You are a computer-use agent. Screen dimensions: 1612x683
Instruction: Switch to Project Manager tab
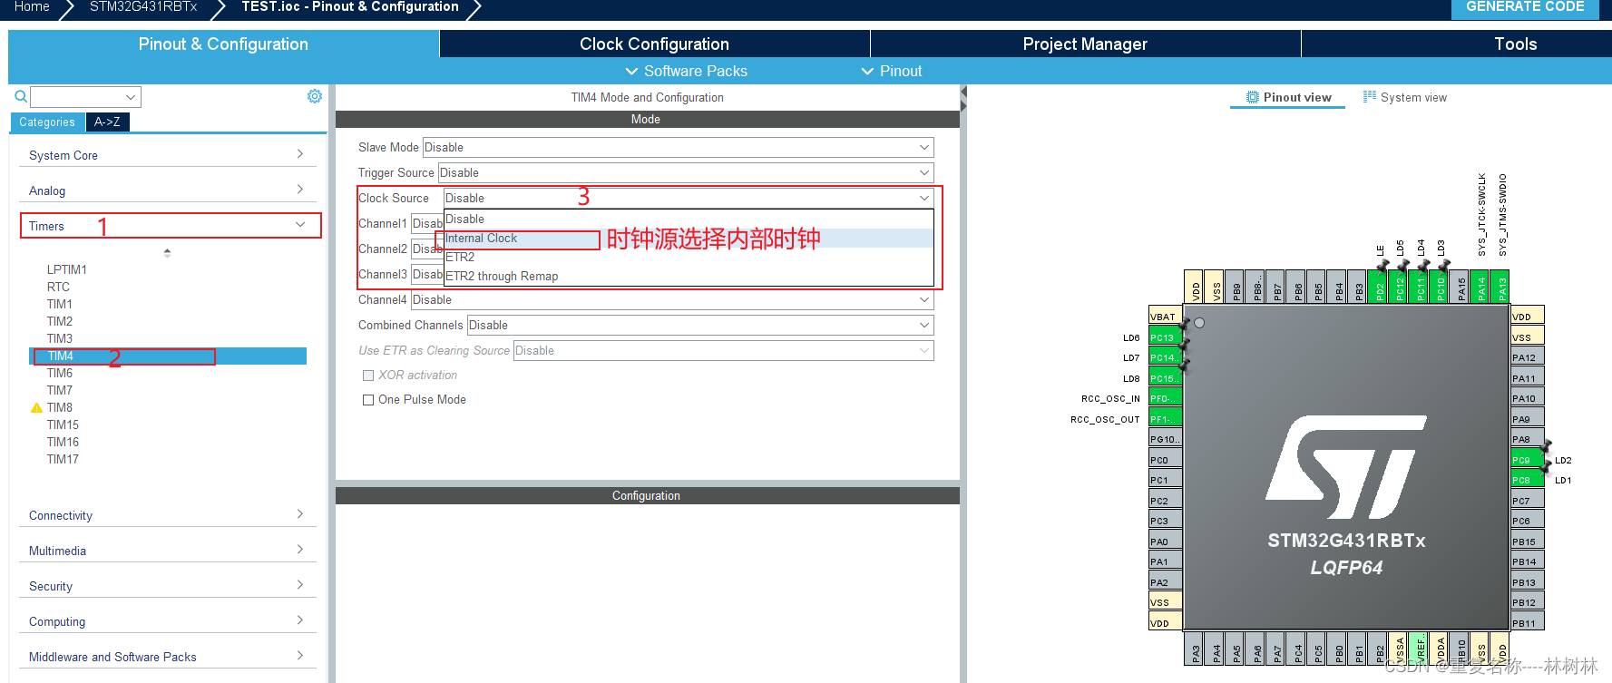(1085, 44)
